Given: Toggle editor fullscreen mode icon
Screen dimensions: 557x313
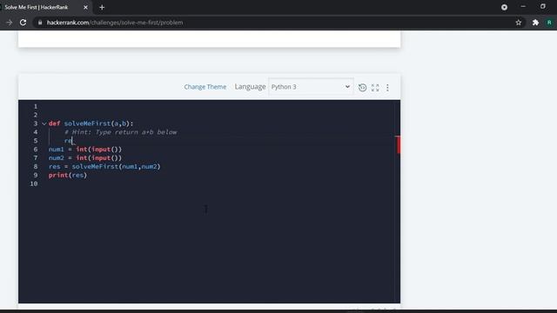Looking at the screenshot, I should [375, 87].
